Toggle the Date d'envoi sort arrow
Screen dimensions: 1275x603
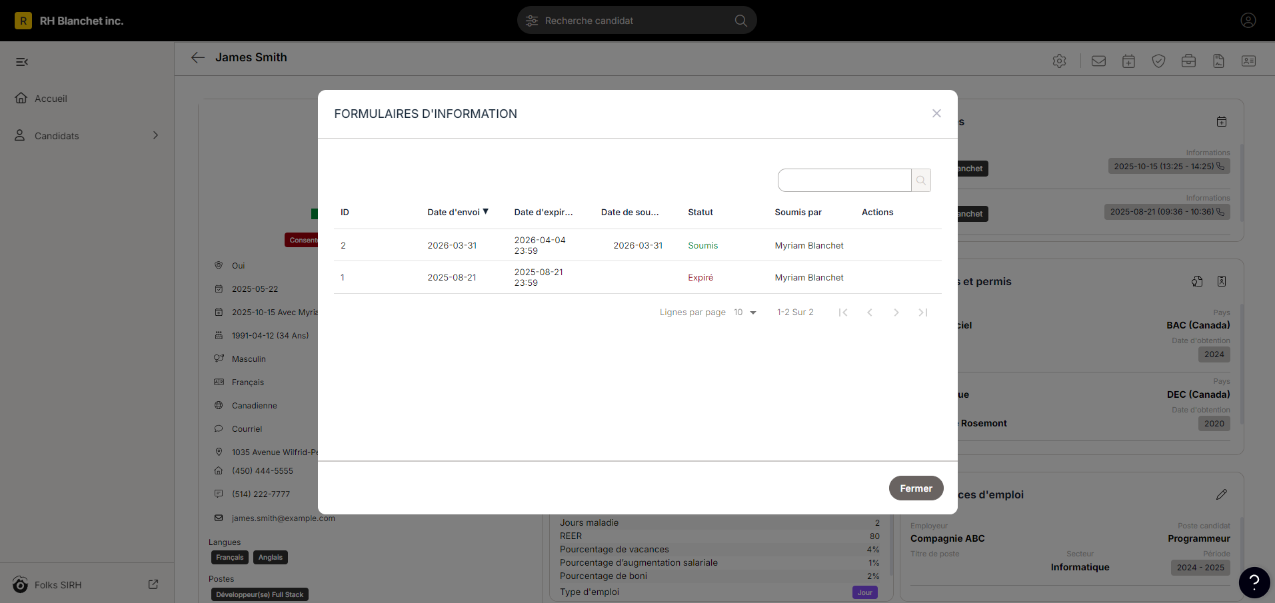pos(486,212)
